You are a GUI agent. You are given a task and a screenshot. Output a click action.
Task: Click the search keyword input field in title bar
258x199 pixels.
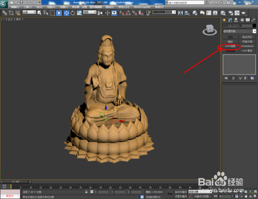coord(186,3)
